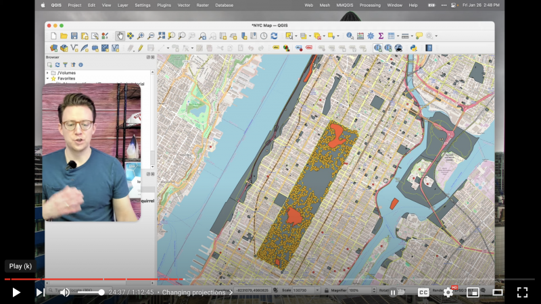Click the New GeoPackage Layer icon
541x304 pixels.
(x=64, y=48)
